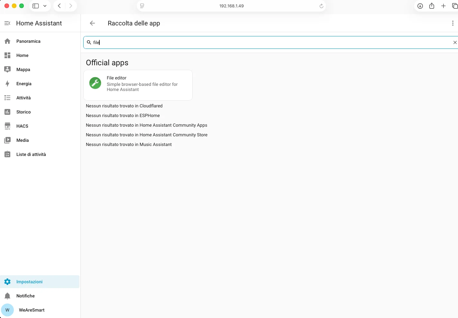The height and width of the screenshot is (318, 458).
Task: Select Panoramica in the sidebar
Action: click(x=40, y=41)
